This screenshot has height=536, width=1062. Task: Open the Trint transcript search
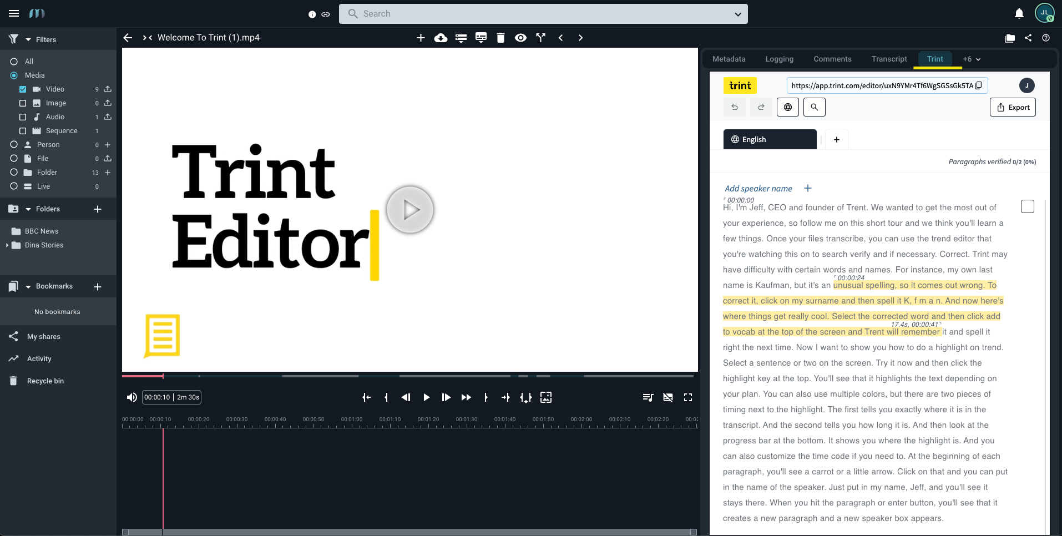click(x=815, y=107)
